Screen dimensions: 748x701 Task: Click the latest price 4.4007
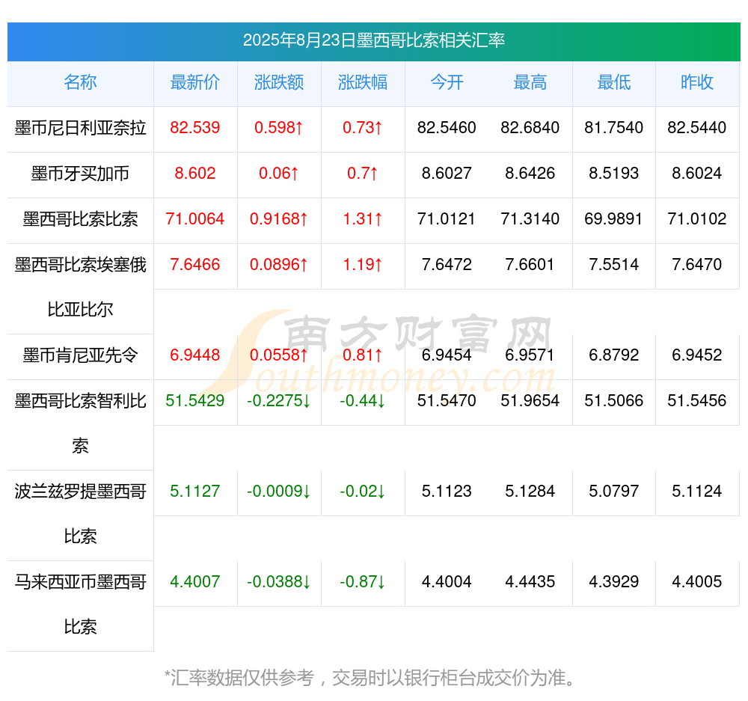tap(195, 582)
